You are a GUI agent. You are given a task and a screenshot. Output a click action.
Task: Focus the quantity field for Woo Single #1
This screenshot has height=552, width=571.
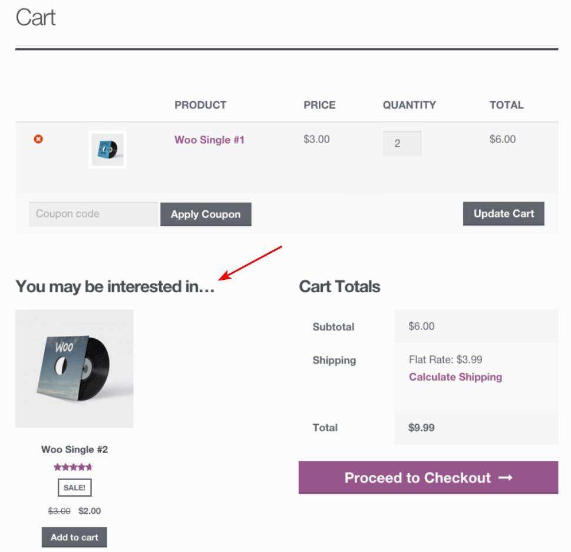(x=402, y=143)
